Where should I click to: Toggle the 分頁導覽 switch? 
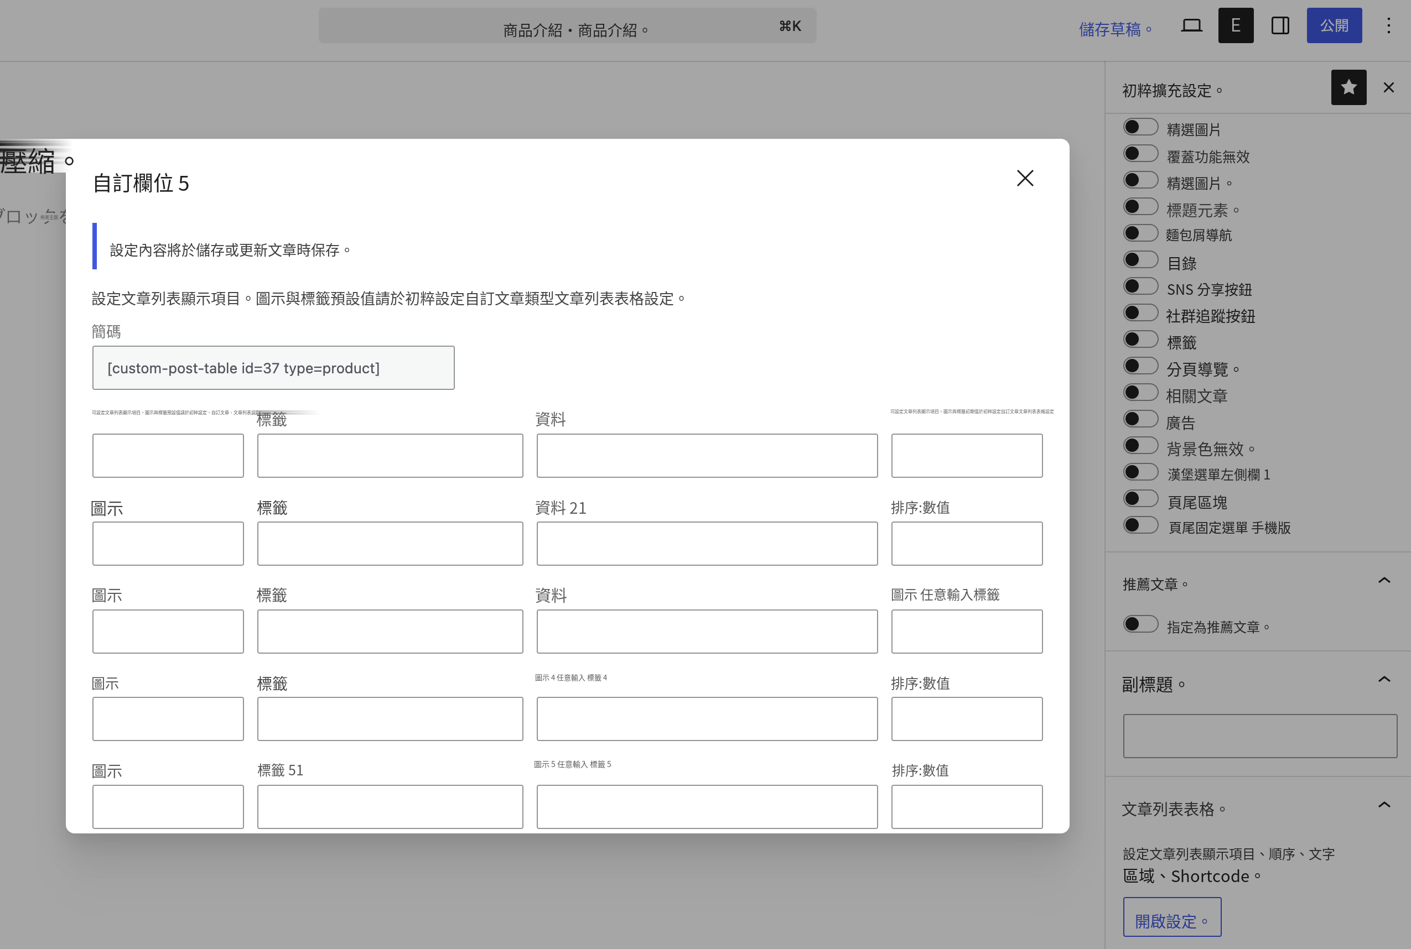[x=1140, y=366]
